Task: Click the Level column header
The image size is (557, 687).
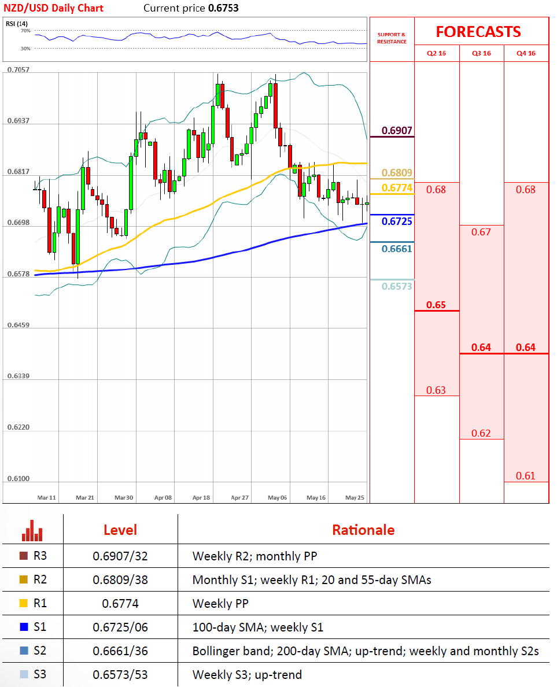Action: point(120,530)
